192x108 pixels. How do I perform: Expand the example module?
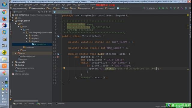click(x=13, y=62)
